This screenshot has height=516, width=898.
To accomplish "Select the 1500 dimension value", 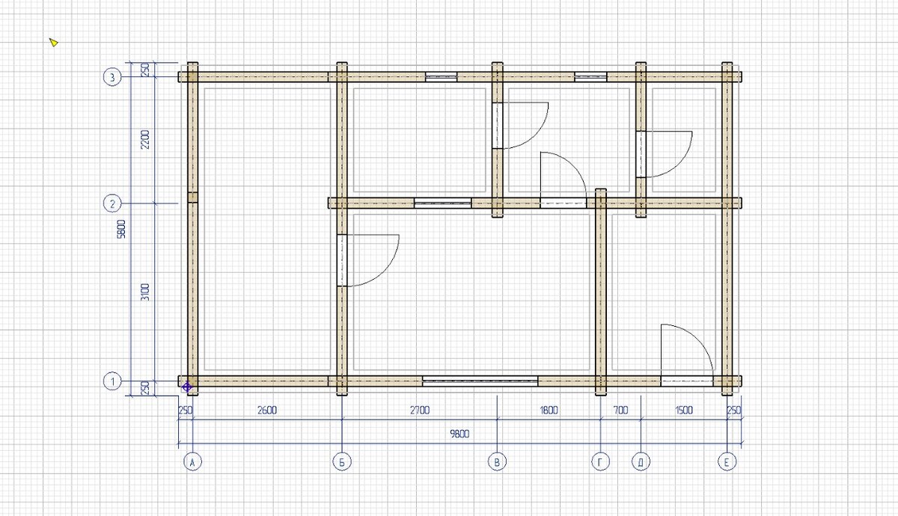I will tap(684, 411).
